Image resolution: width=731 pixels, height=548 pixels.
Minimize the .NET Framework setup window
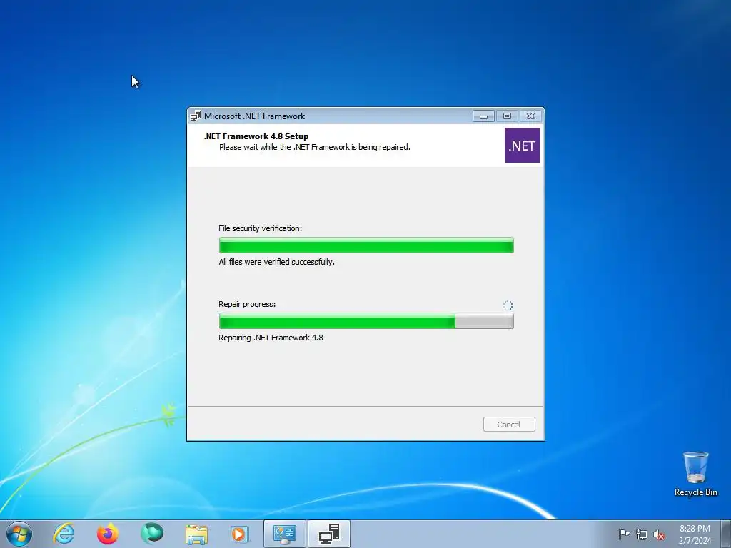483,116
